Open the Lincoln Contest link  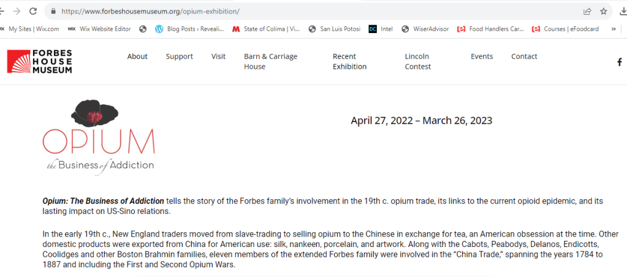[x=418, y=61]
